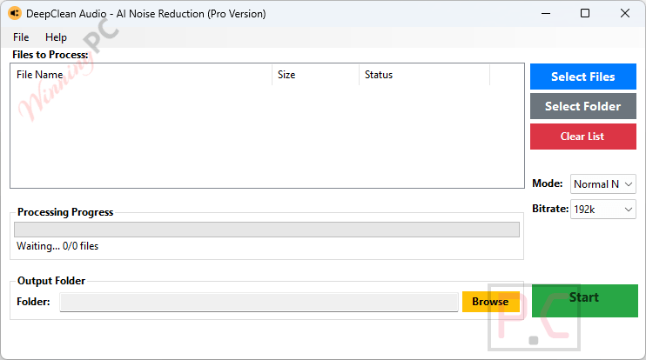Open the Help menu
The image size is (646, 360).
click(56, 37)
